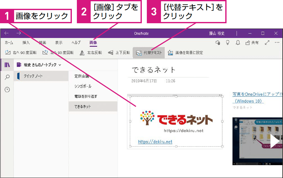The image size is (283, 178).
Task: Enter full screen with the diagonal arrows icon
Action: coord(267,43)
